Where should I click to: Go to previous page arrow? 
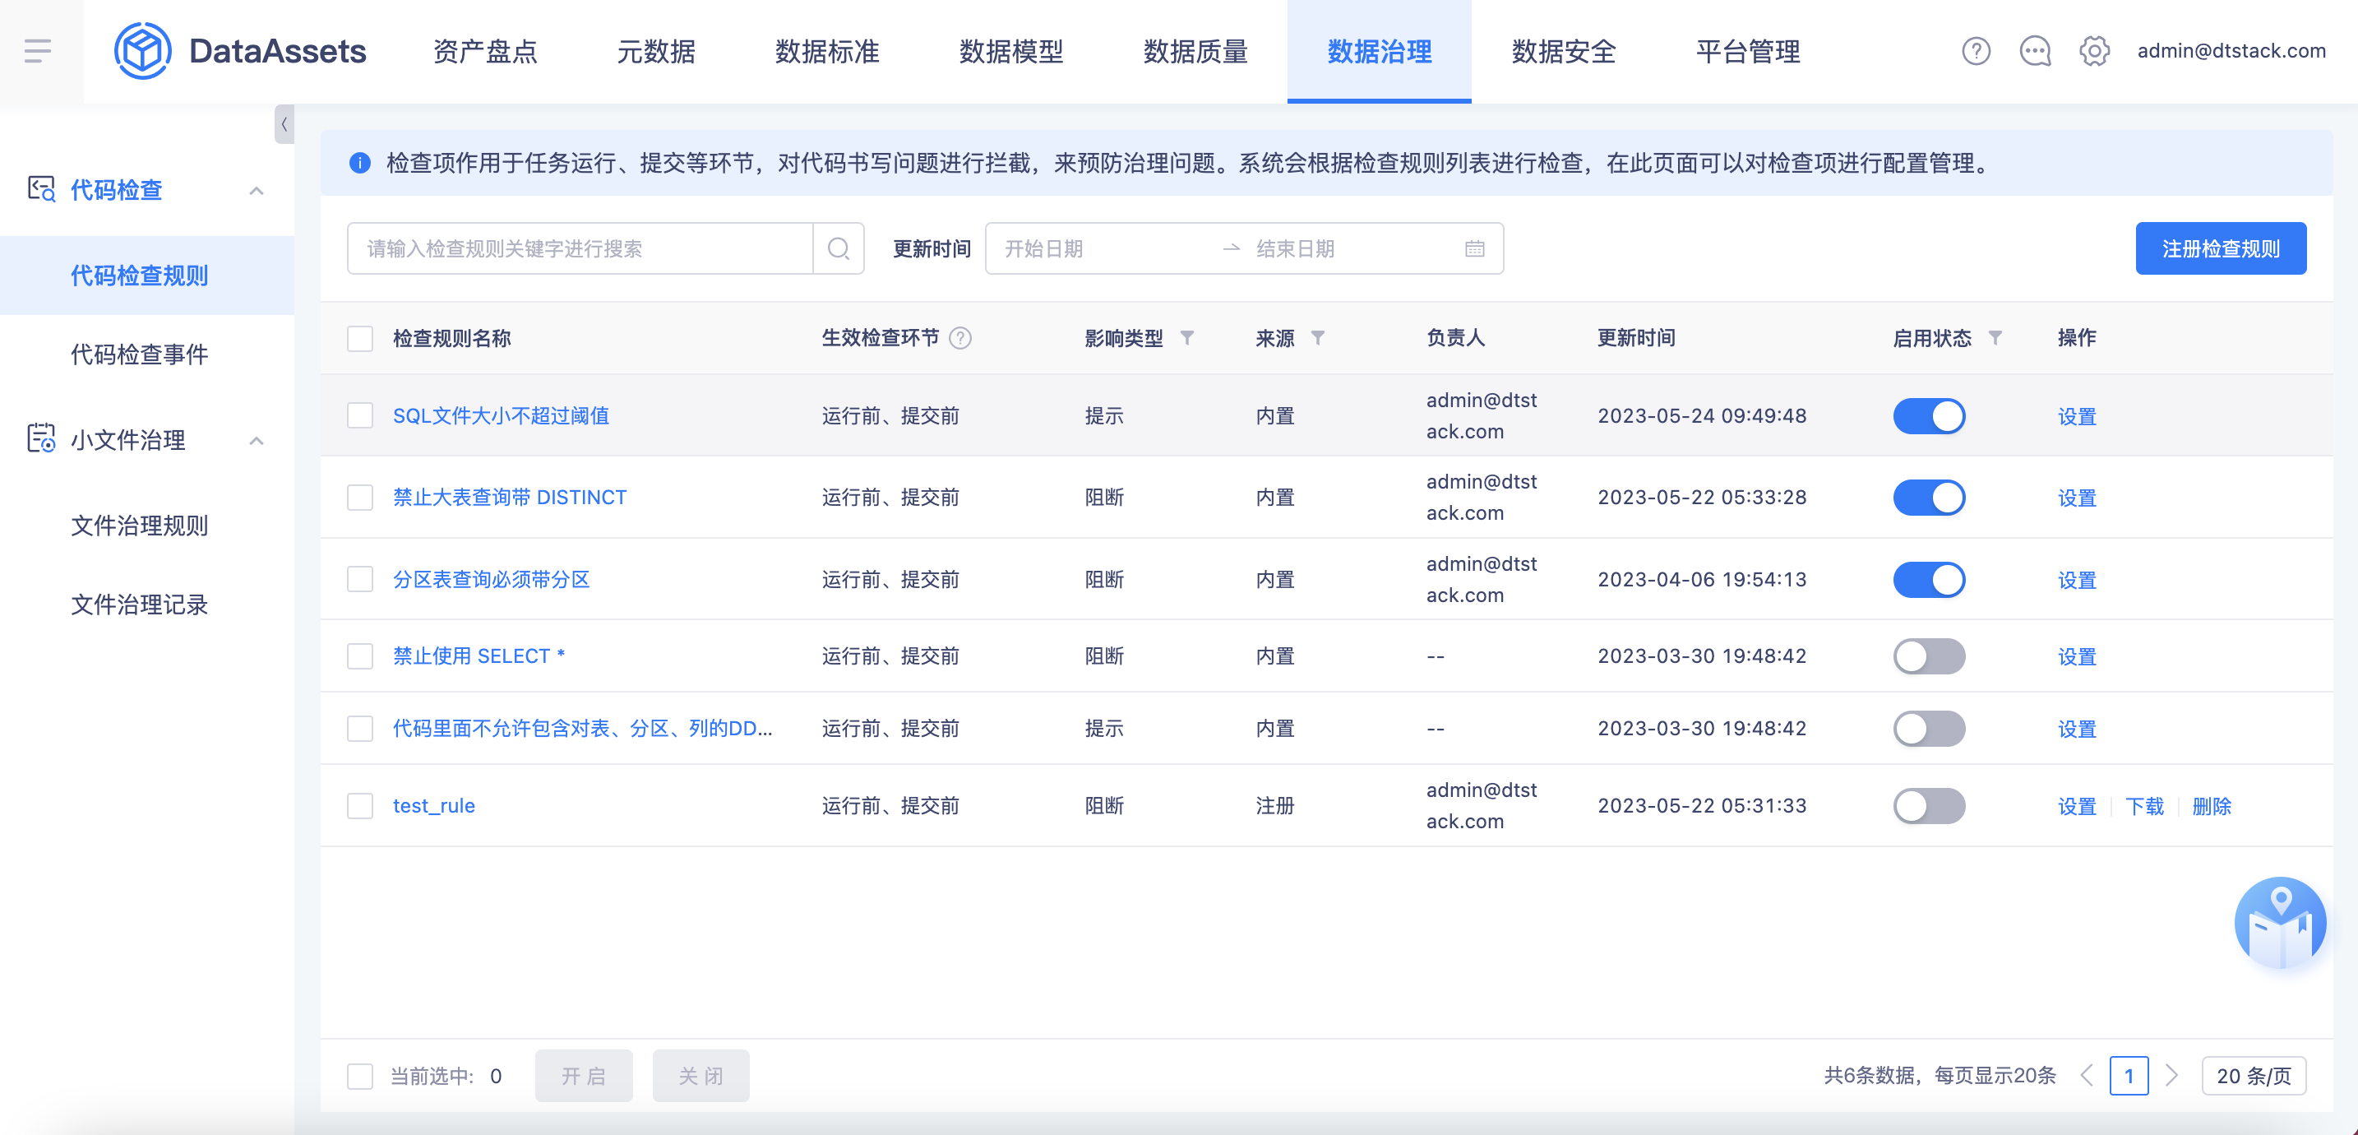coord(2086,1076)
